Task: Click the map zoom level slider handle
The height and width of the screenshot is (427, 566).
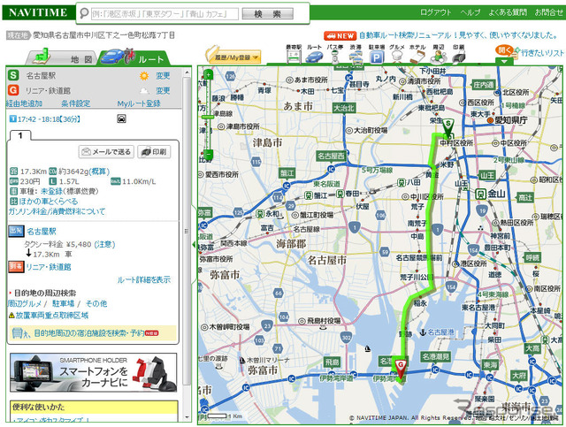Action: pos(208,118)
